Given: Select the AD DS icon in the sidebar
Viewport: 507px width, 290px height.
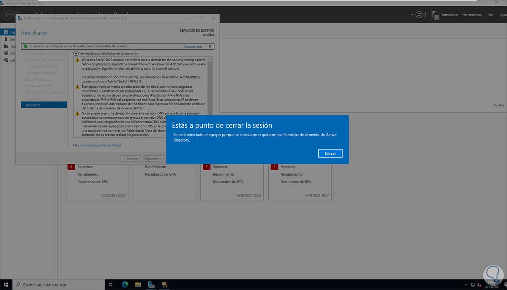Looking at the screenshot, I should click(5, 53).
